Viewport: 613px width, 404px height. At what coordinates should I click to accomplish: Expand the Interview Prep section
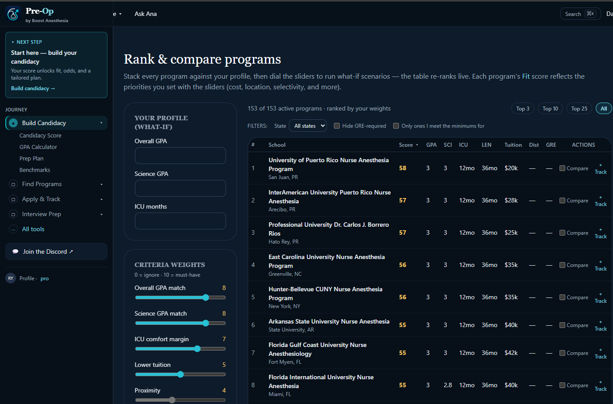point(101,214)
